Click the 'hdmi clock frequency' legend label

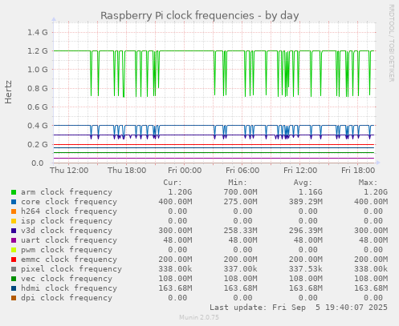point(69,288)
